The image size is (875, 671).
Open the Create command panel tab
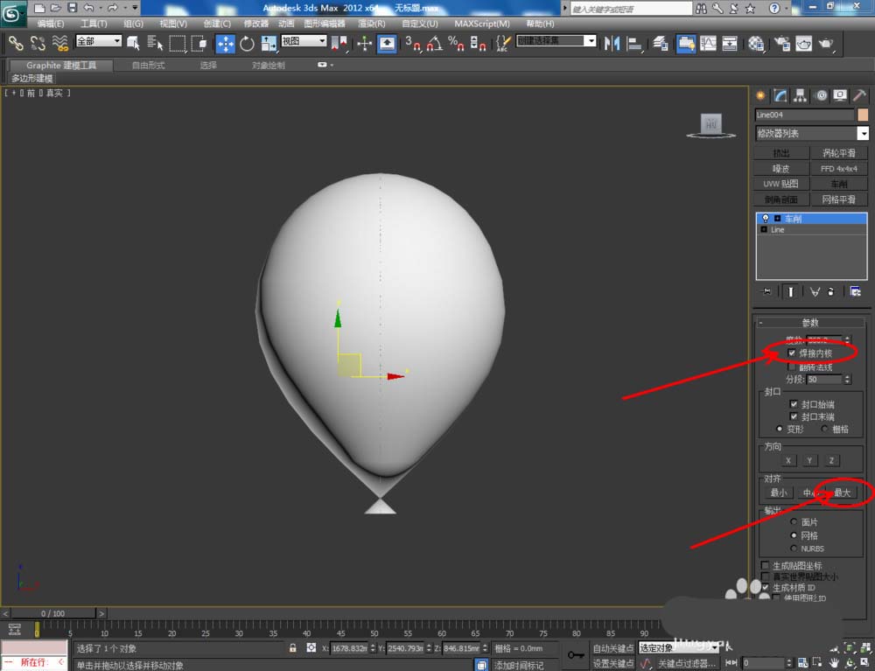(760, 95)
